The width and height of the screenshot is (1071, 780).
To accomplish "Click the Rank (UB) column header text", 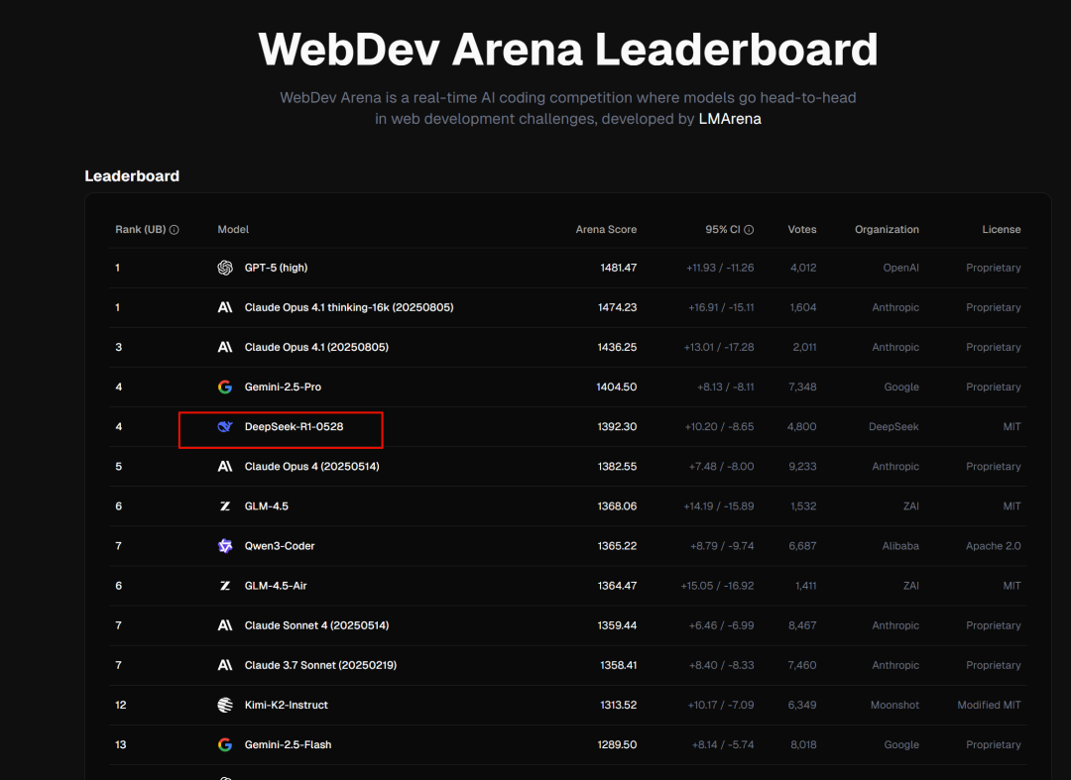I will click(x=141, y=229).
